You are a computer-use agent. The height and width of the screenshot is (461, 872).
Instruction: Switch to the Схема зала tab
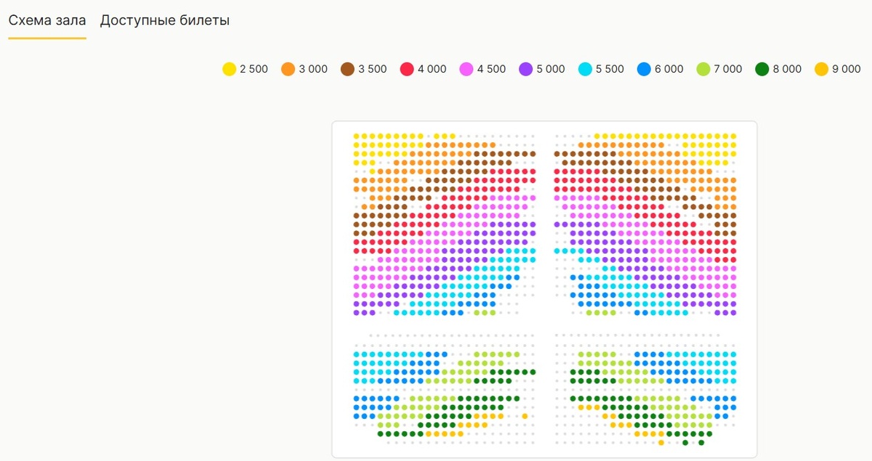click(x=47, y=20)
